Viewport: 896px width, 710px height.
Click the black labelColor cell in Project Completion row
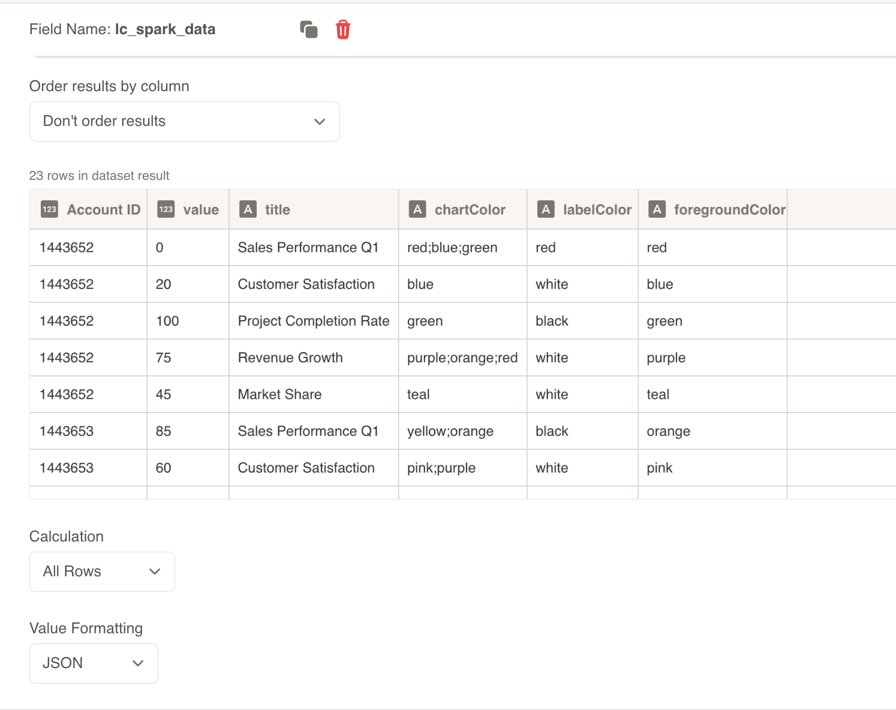point(582,321)
